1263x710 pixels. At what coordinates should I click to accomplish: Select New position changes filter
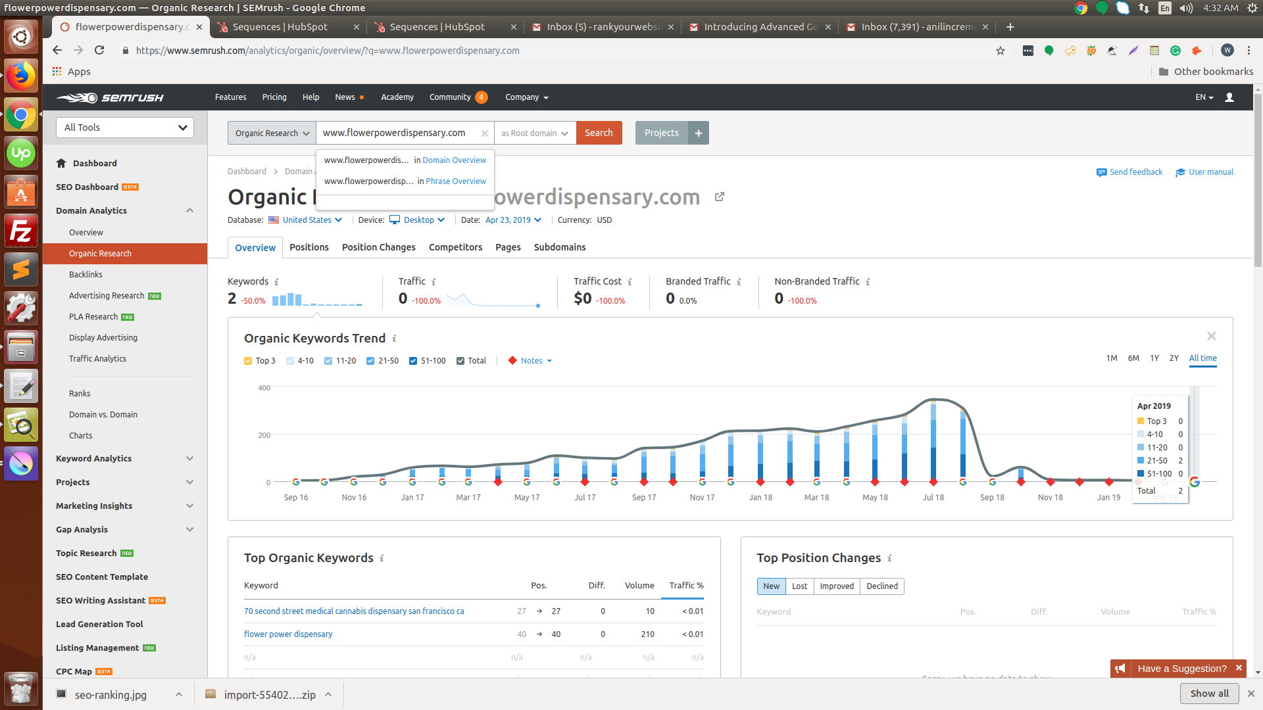click(771, 586)
